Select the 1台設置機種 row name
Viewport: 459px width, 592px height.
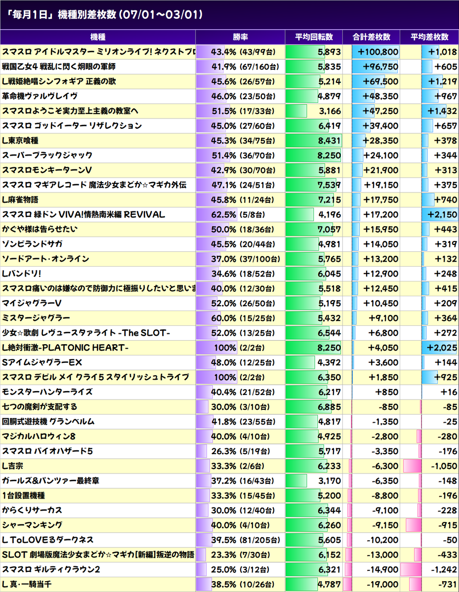click(x=23, y=496)
